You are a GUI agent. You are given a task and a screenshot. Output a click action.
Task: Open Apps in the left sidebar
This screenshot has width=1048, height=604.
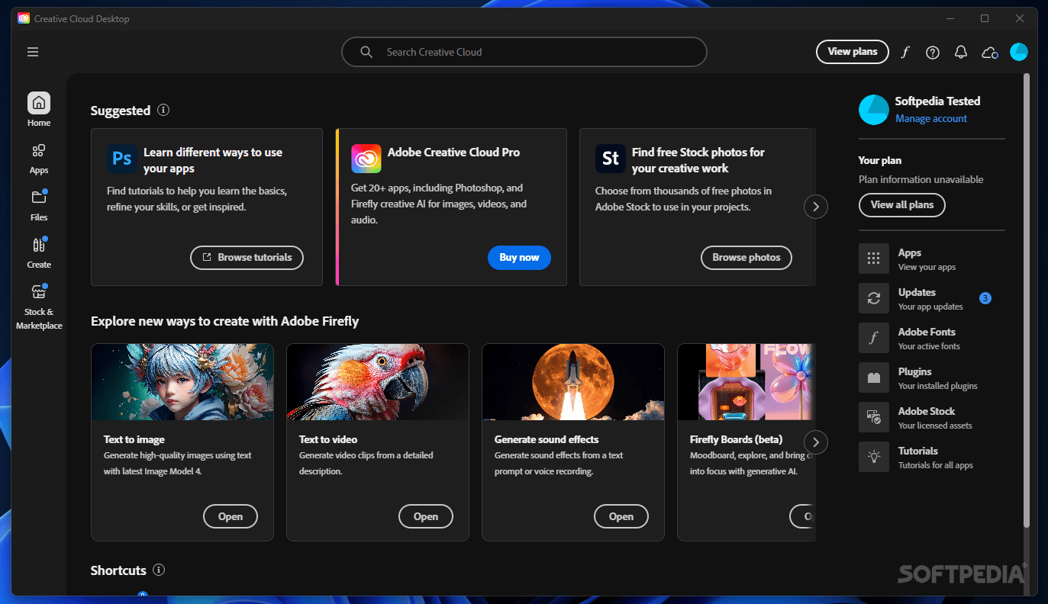39,159
